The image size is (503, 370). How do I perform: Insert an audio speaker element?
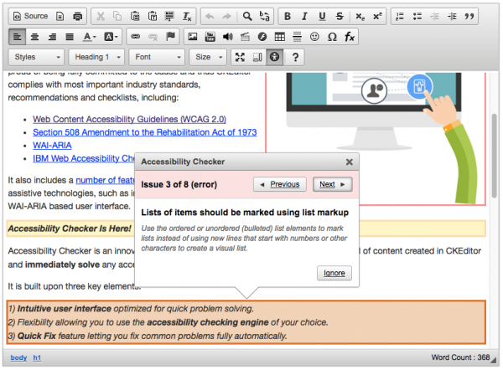tap(227, 37)
